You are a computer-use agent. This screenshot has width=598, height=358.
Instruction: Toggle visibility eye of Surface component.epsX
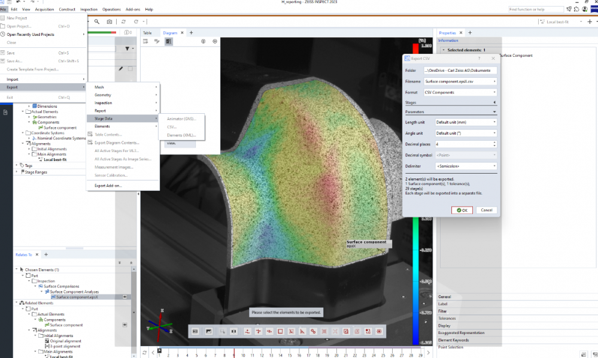[125, 296]
